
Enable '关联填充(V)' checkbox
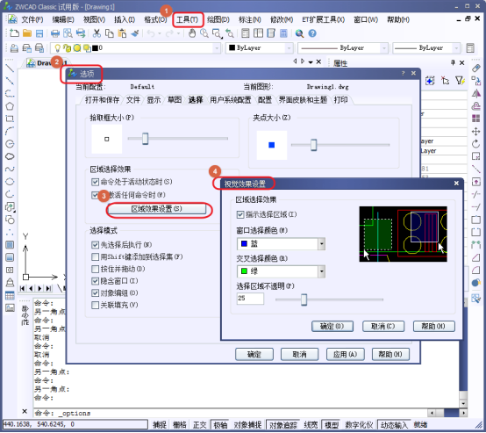pyautogui.click(x=95, y=305)
